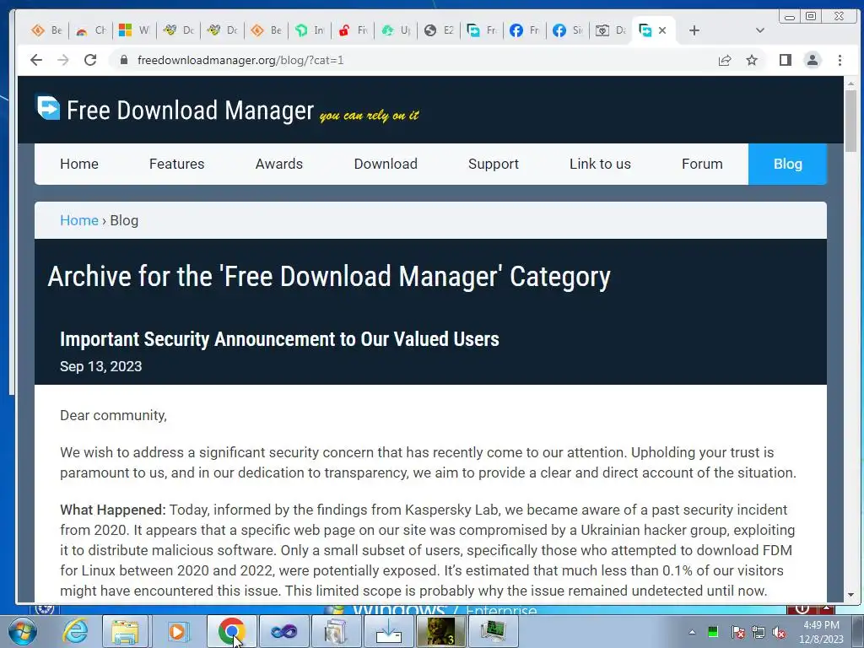Click the 'What Happened:' bold text
864x648 pixels.
112,510
